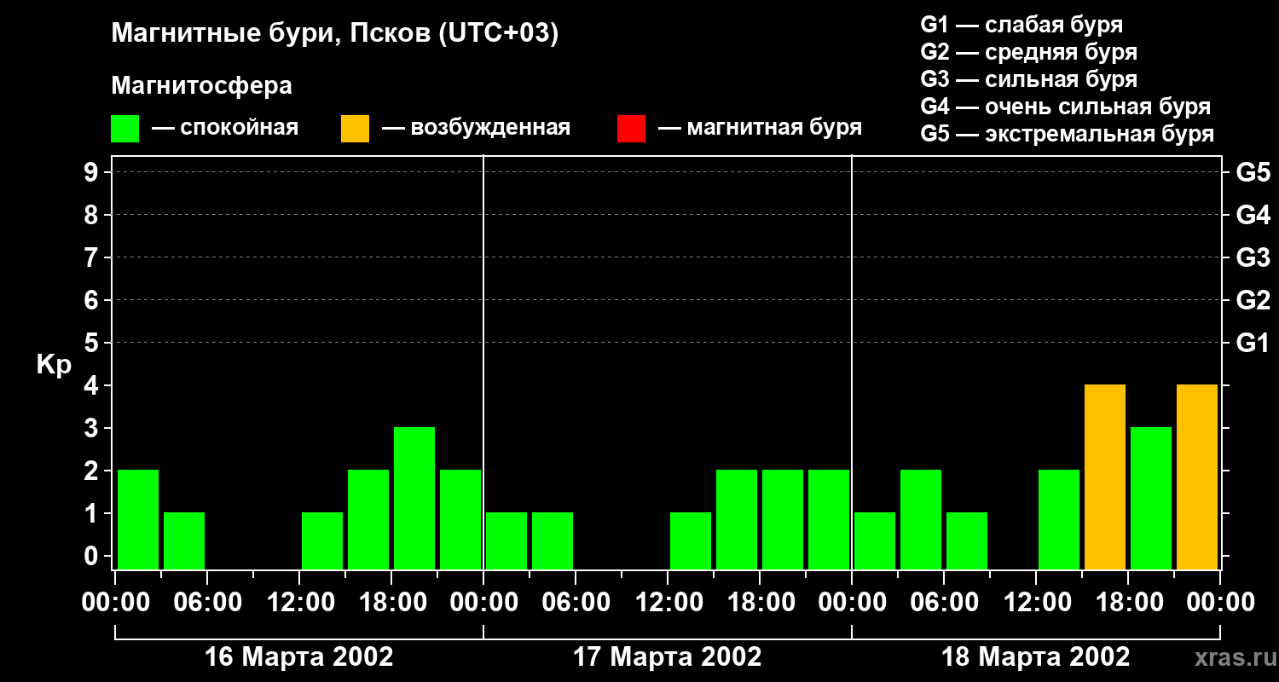The height and width of the screenshot is (682, 1279).
Task: Click the "G5 — экстремальная буря" legend line
Action: 1068,134
